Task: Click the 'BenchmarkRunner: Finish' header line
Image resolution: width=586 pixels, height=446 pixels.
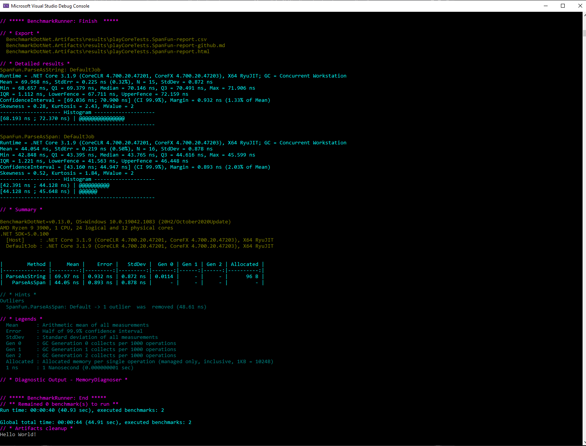Action: click(59, 21)
